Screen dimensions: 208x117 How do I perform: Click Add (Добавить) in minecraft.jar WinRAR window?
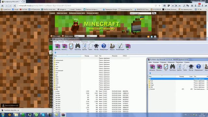pyautogui.click(x=58, y=47)
